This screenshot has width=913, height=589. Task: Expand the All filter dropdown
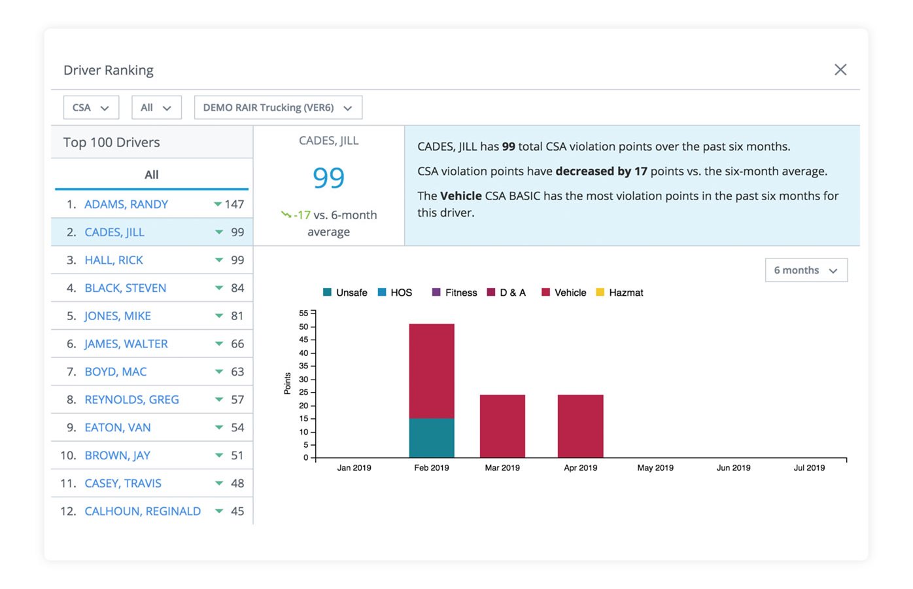[156, 108]
